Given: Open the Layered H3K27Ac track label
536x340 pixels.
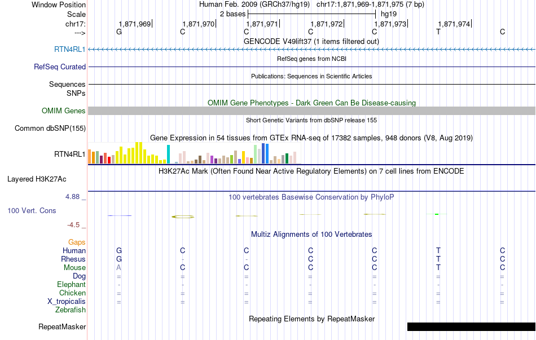Looking at the screenshot, I should pos(37,179).
